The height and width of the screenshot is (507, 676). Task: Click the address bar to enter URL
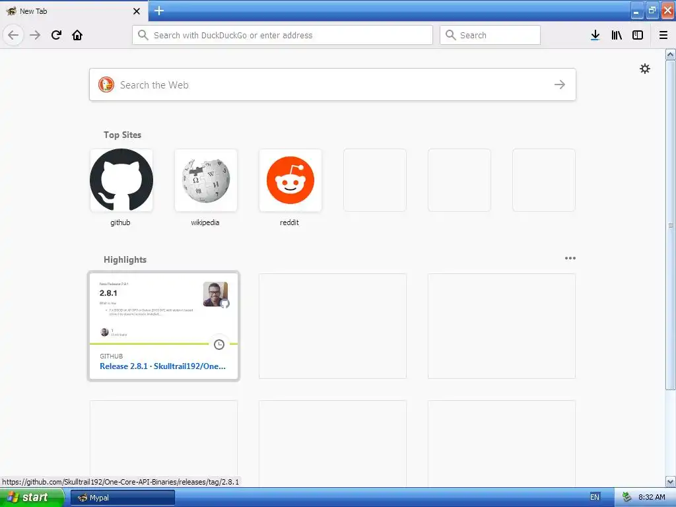pos(283,35)
